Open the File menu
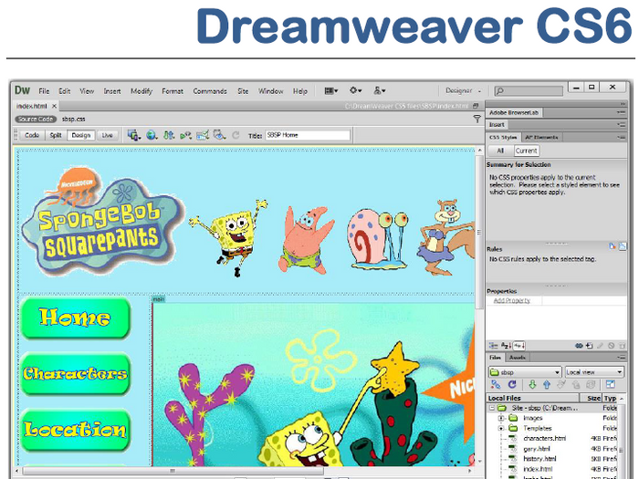Screen dimensions: 639x479 (x=44, y=91)
